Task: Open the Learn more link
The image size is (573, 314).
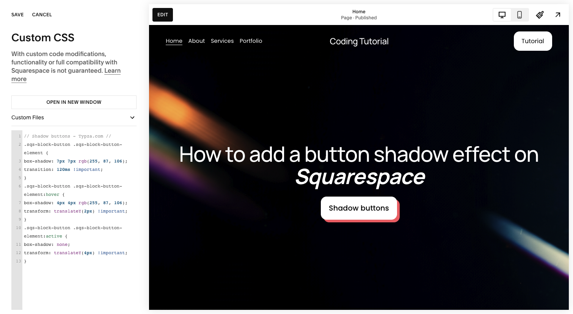Action: pyautogui.click(x=112, y=70)
